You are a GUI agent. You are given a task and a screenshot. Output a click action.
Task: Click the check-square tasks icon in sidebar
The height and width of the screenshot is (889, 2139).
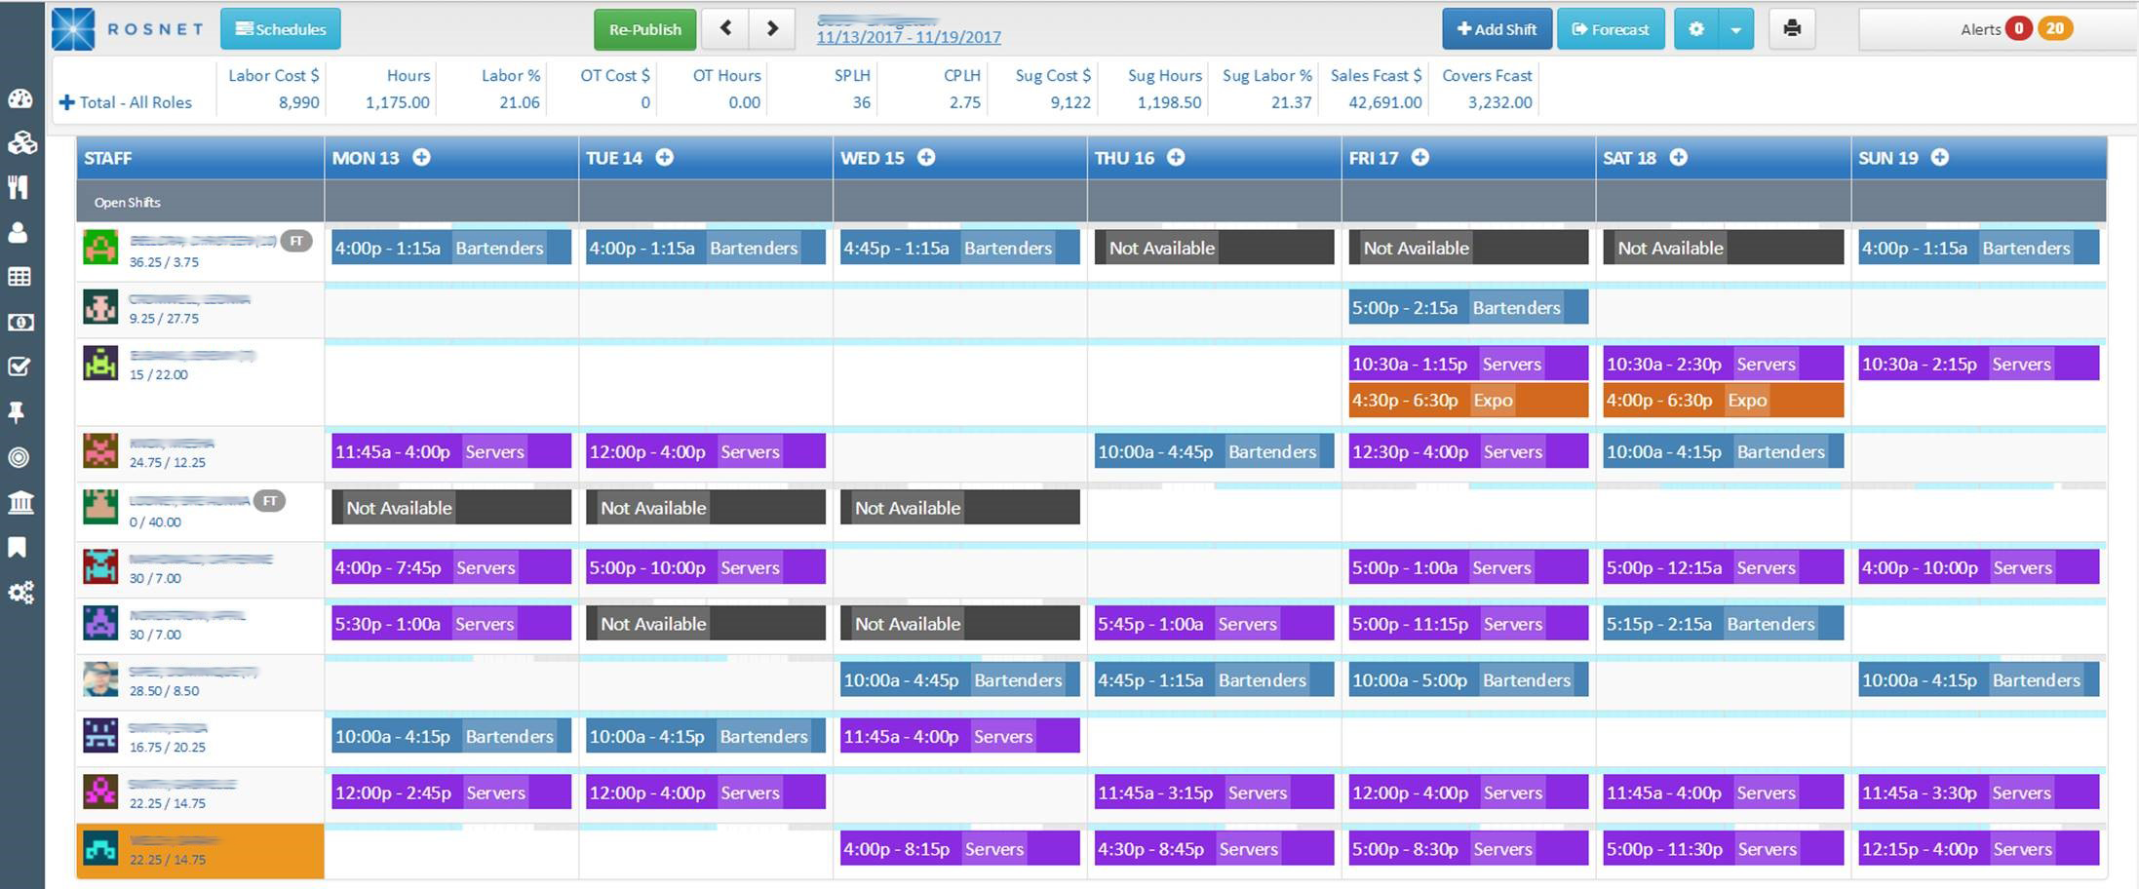[x=19, y=367]
